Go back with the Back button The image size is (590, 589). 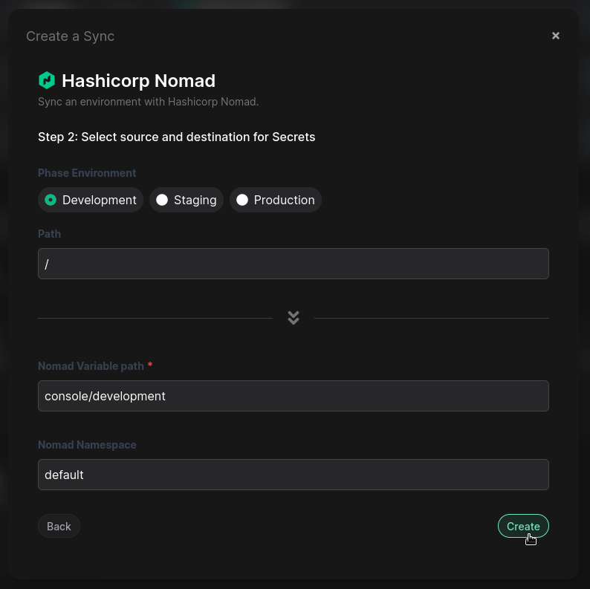(x=59, y=526)
